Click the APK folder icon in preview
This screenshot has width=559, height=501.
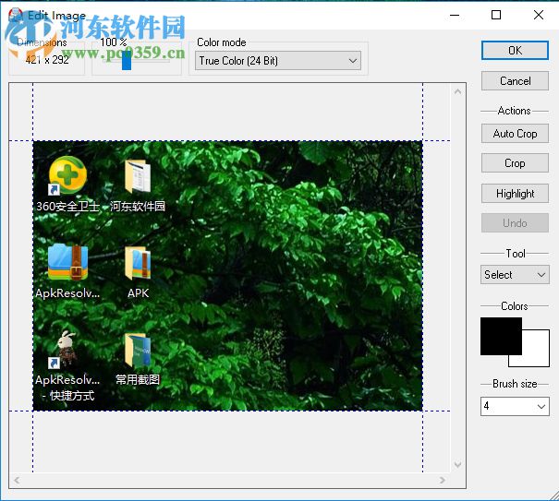(x=138, y=263)
